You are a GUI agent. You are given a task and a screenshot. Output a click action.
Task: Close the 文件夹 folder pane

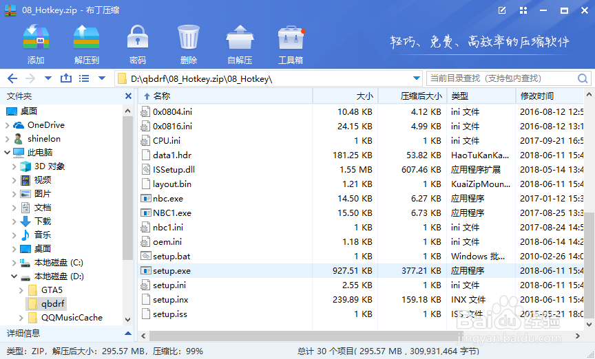pos(128,96)
